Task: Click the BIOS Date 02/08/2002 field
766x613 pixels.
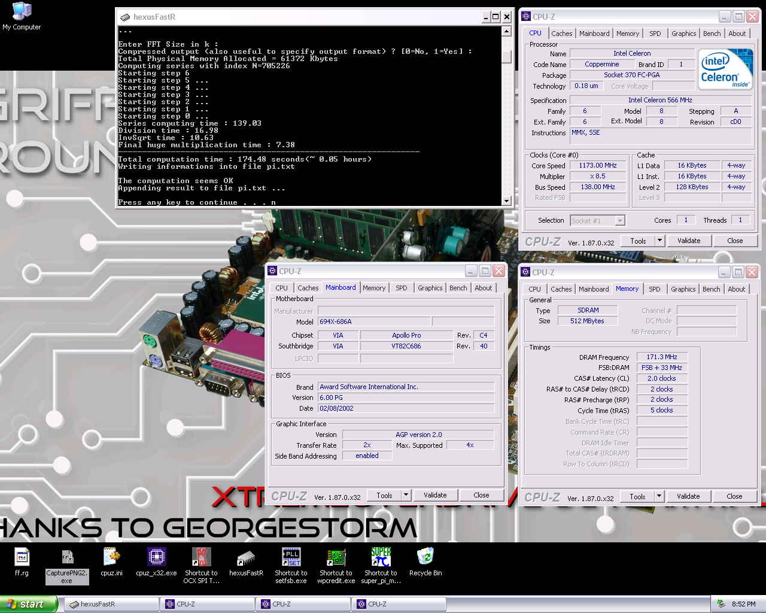Action: click(406, 408)
